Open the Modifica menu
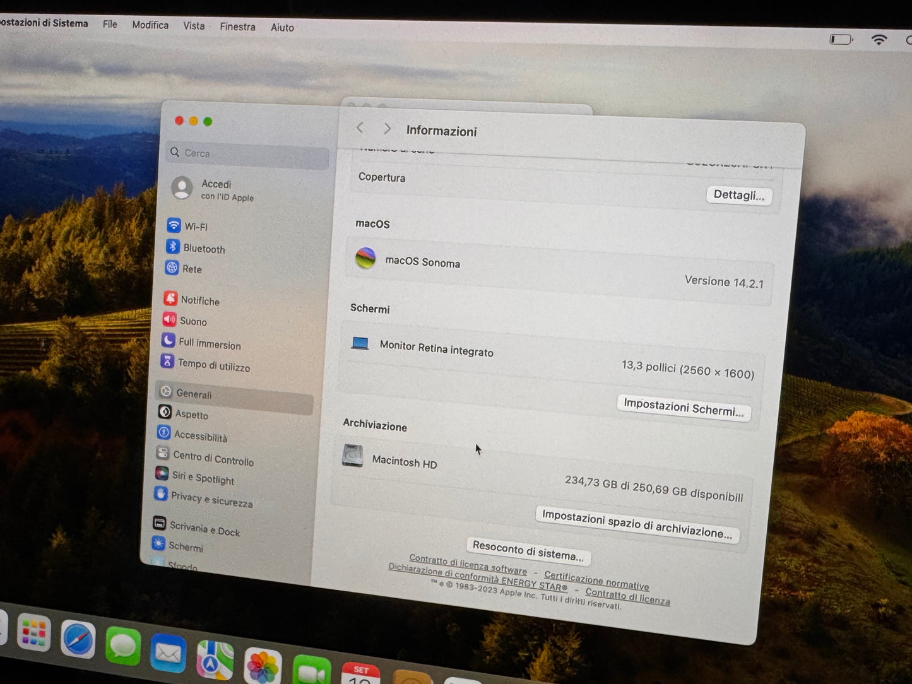Image resolution: width=912 pixels, height=684 pixels. click(150, 25)
